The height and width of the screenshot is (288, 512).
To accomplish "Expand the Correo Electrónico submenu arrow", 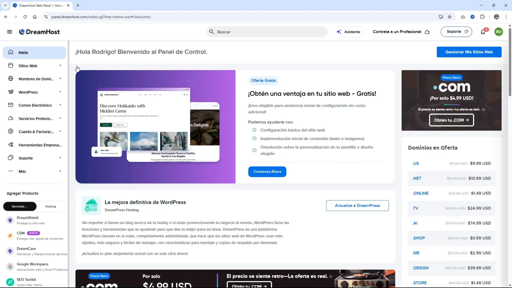I will point(60,105).
